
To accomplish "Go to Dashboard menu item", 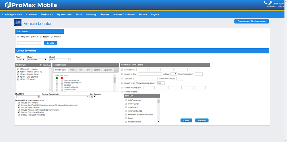I will (47, 14).
